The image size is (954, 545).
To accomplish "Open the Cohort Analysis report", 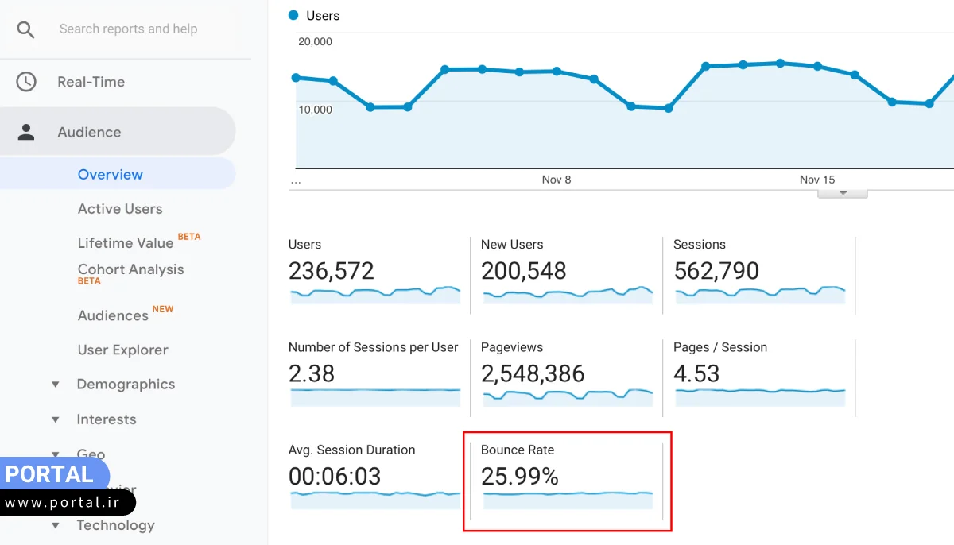I will [130, 270].
